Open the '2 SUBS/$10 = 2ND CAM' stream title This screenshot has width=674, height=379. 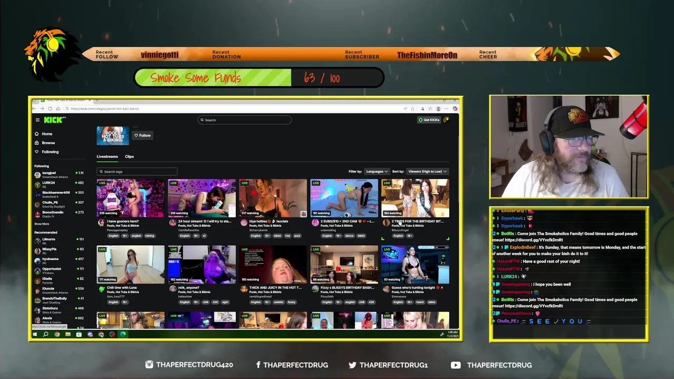pos(347,222)
